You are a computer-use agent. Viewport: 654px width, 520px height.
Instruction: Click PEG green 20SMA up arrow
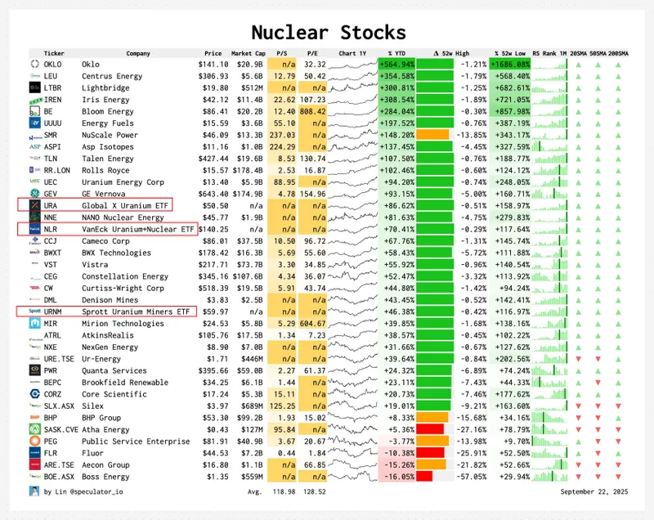(578, 442)
